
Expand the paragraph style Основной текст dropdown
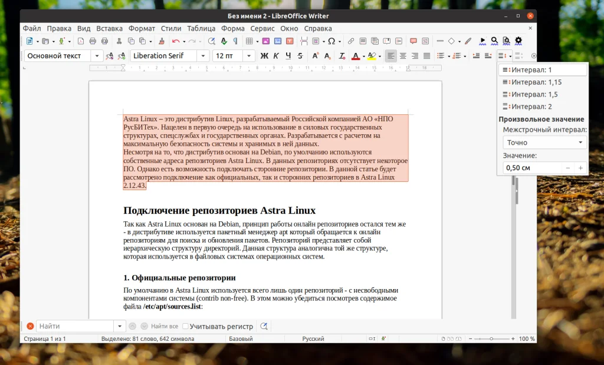click(x=97, y=55)
